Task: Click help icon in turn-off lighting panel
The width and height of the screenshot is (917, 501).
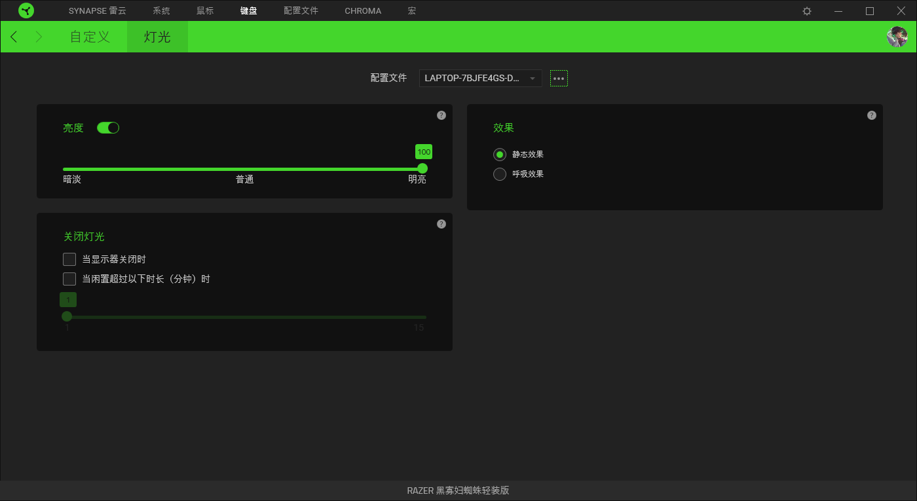Action: pos(441,224)
